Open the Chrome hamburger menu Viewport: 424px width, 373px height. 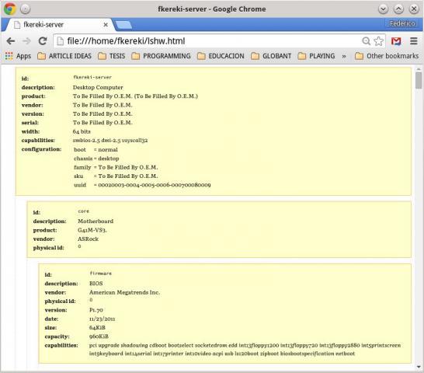tap(414, 41)
